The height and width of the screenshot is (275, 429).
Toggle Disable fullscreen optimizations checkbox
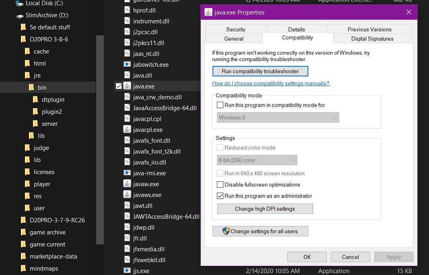coord(220,185)
